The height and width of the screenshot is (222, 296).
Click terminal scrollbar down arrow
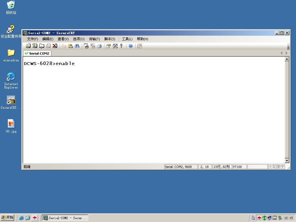pyautogui.click(x=287, y=161)
